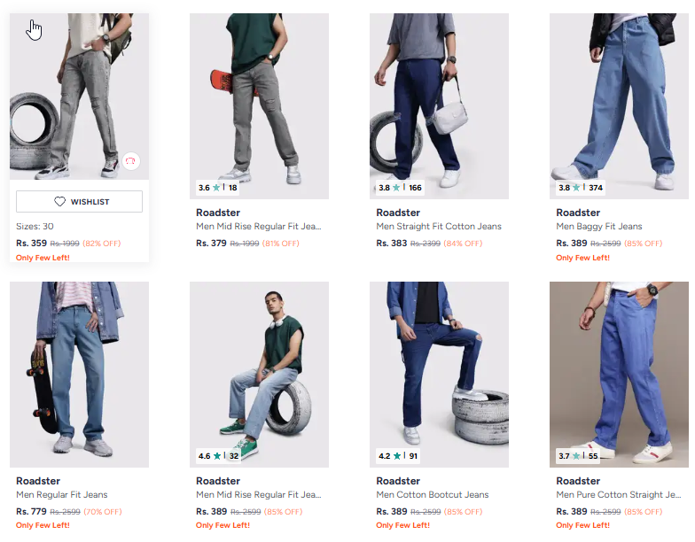Viewport: 695px width, 542px height.
Task: Click the 3.6 star rating badge
Action: [218, 188]
